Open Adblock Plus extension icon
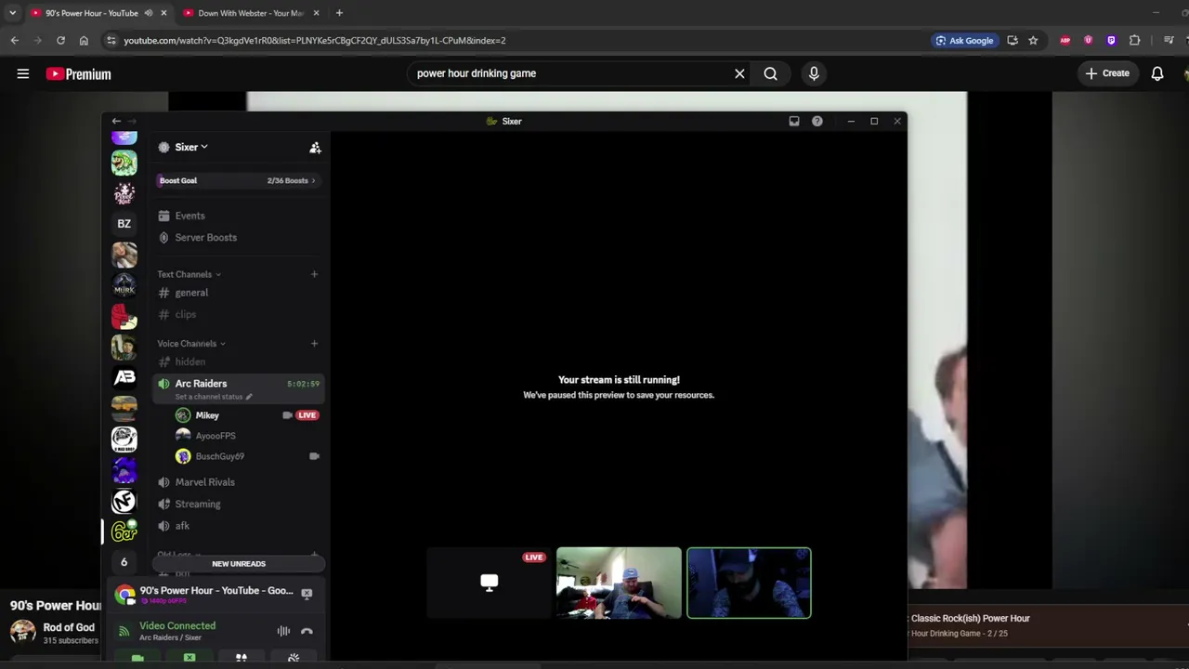This screenshot has width=1189, height=669. tap(1065, 40)
